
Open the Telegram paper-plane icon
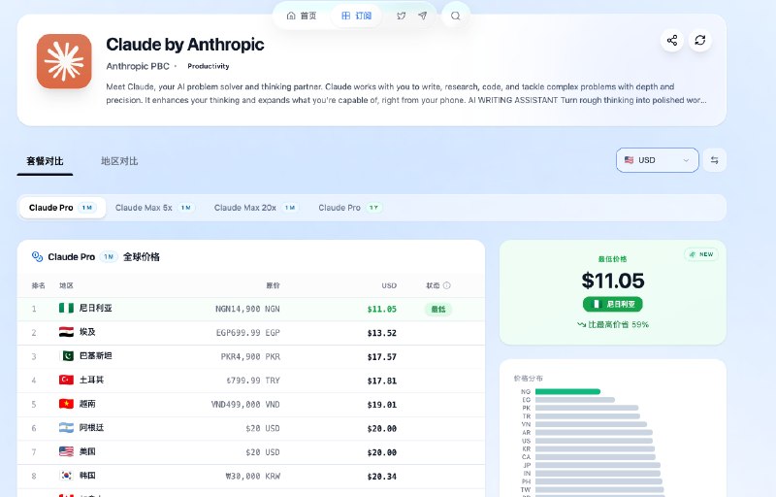(422, 16)
